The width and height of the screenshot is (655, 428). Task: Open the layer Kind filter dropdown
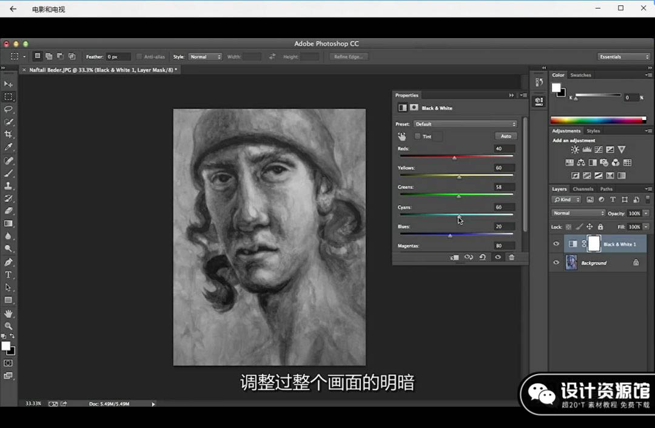point(566,199)
